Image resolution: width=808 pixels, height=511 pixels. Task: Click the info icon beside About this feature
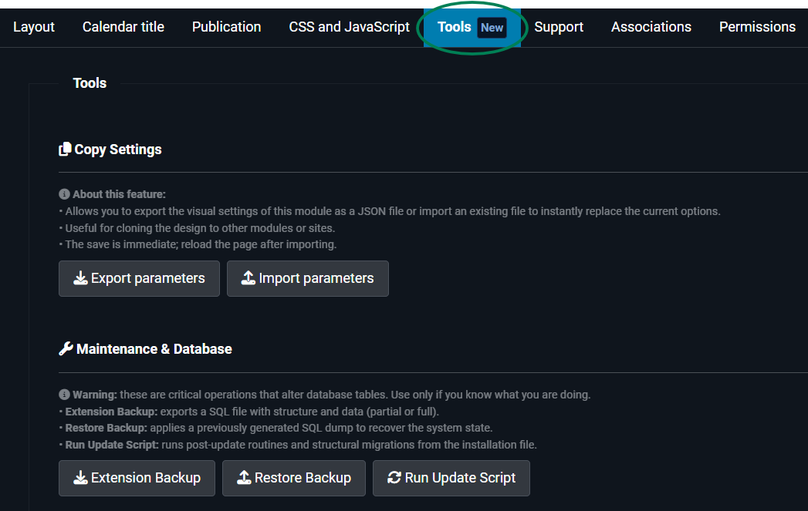point(64,194)
